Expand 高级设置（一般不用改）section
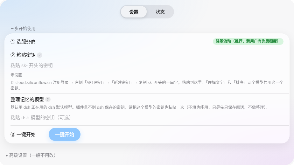This screenshot has width=294, height=166. pos(31,155)
